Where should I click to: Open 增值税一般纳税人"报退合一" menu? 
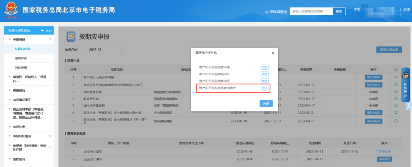(29, 79)
